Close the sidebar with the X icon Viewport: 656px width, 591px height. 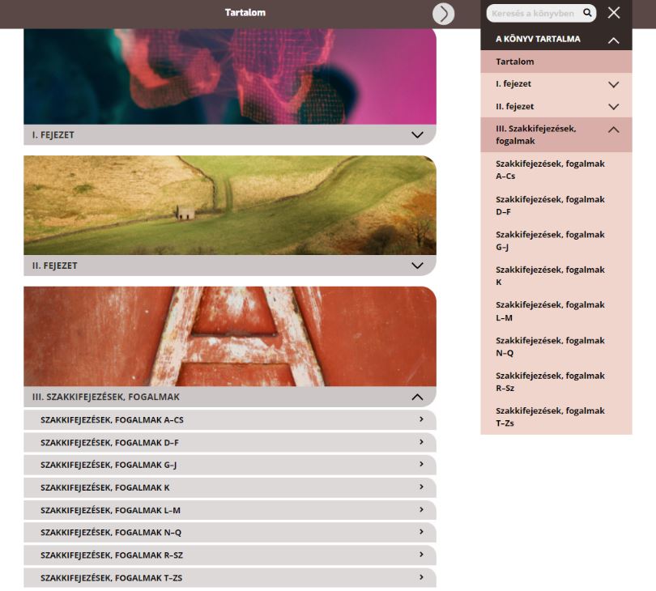pos(614,13)
